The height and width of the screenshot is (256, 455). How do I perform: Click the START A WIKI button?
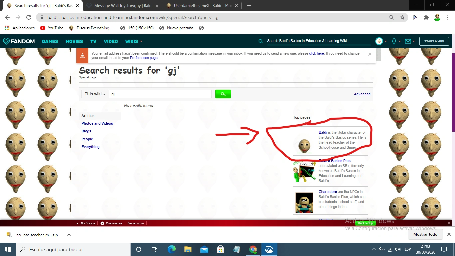pyautogui.click(x=434, y=41)
